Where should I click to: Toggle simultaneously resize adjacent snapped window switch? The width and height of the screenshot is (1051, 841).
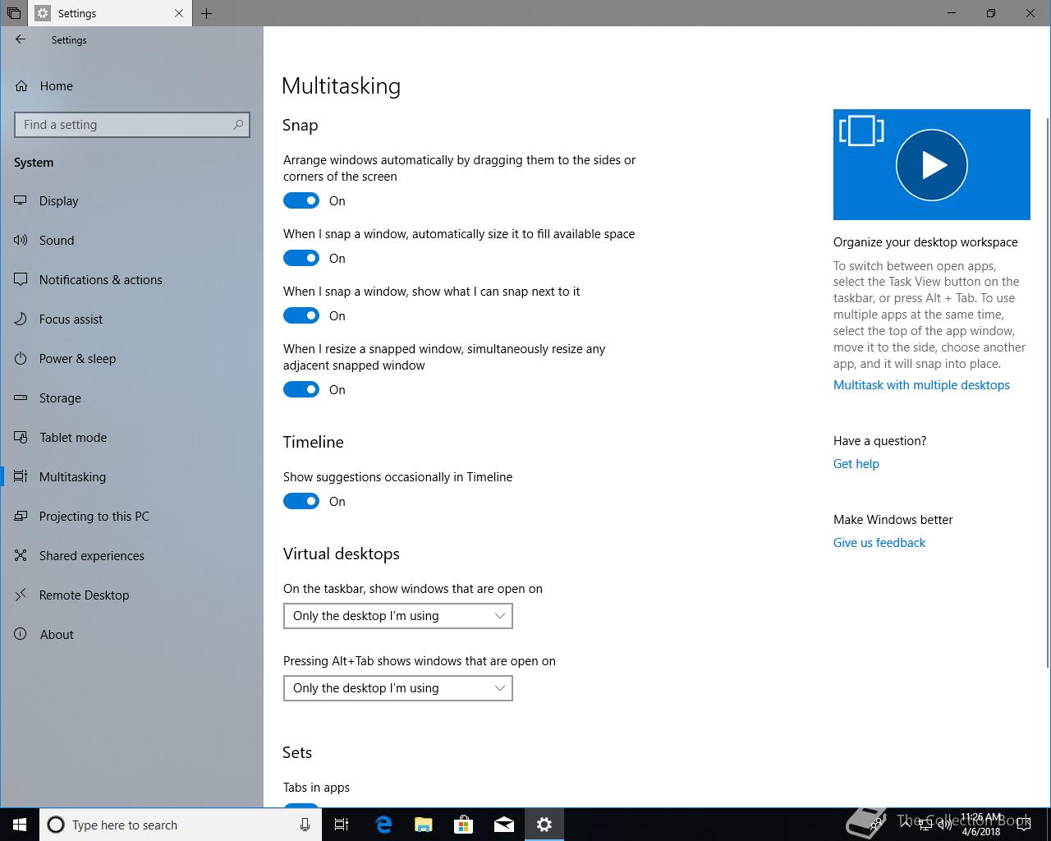coord(301,389)
